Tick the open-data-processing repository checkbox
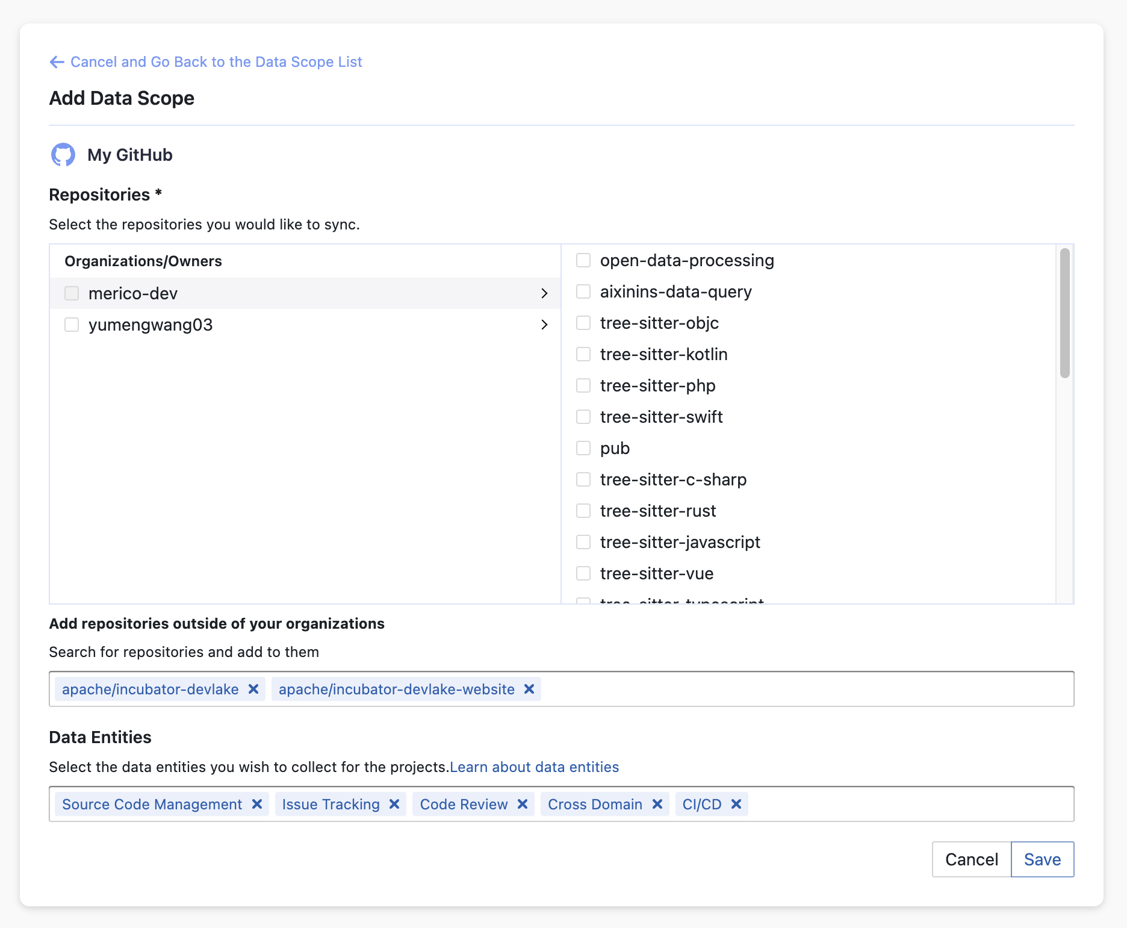Image resolution: width=1127 pixels, height=928 pixels. [x=583, y=260]
